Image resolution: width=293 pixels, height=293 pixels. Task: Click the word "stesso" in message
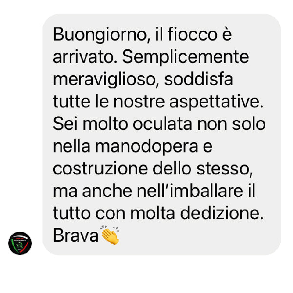click(223, 169)
